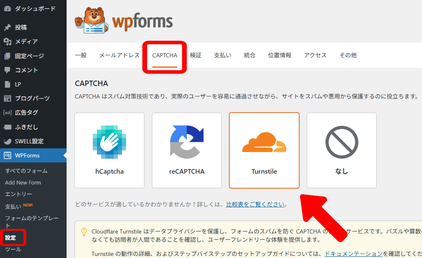Image resolution: width=422 pixels, height=258 pixels.
Task: Switch to the メールアドレス tab
Action: [119, 55]
